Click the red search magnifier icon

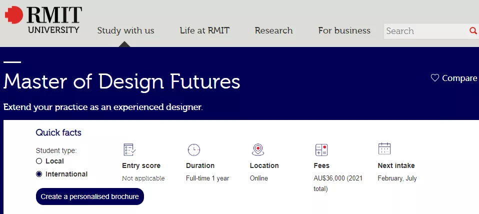[x=473, y=31]
